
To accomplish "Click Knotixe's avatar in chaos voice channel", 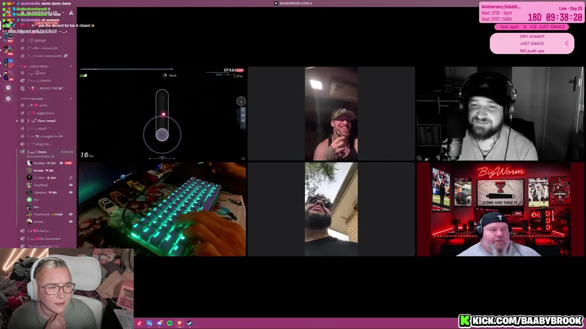I will point(29,163).
